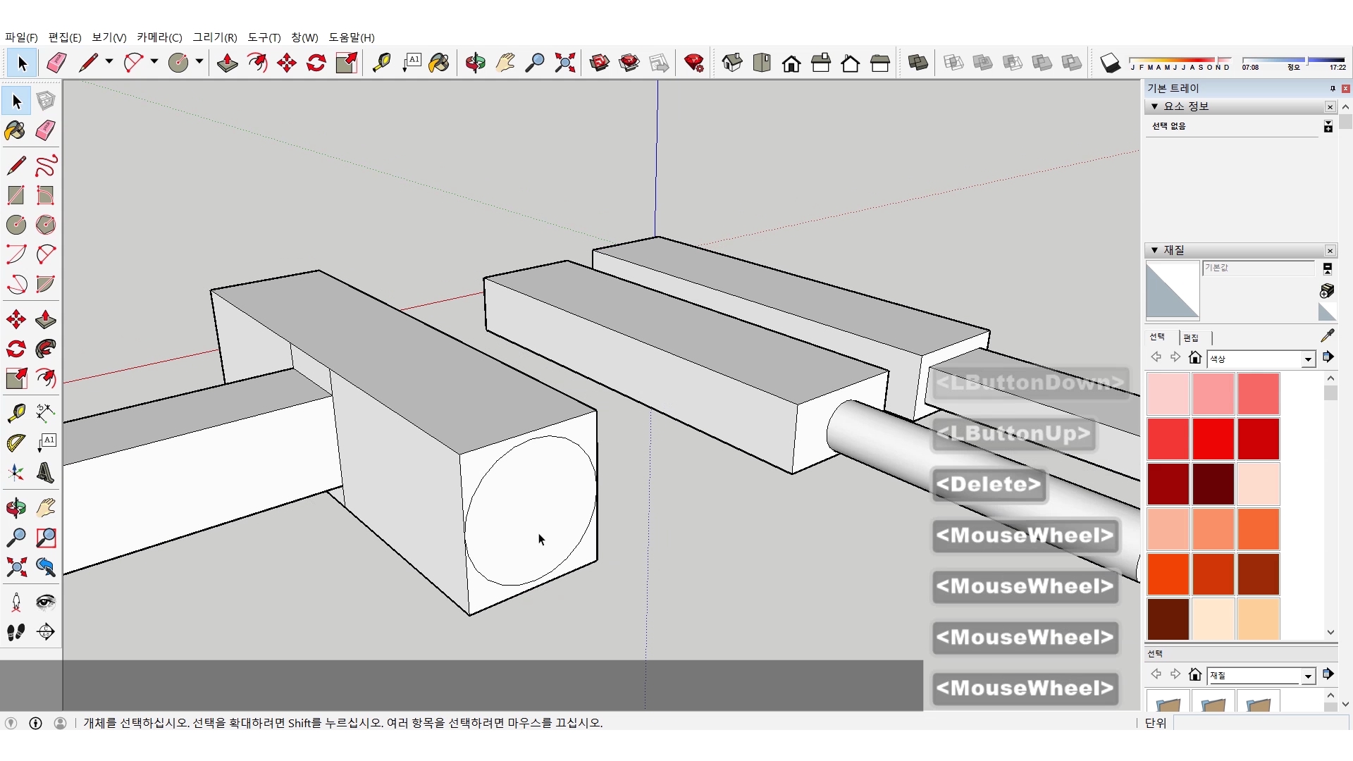The width and height of the screenshot is (1353, 761).
Task: Select the Tape Measure tool in left toolbar
Action: click(x=16, y=413)
